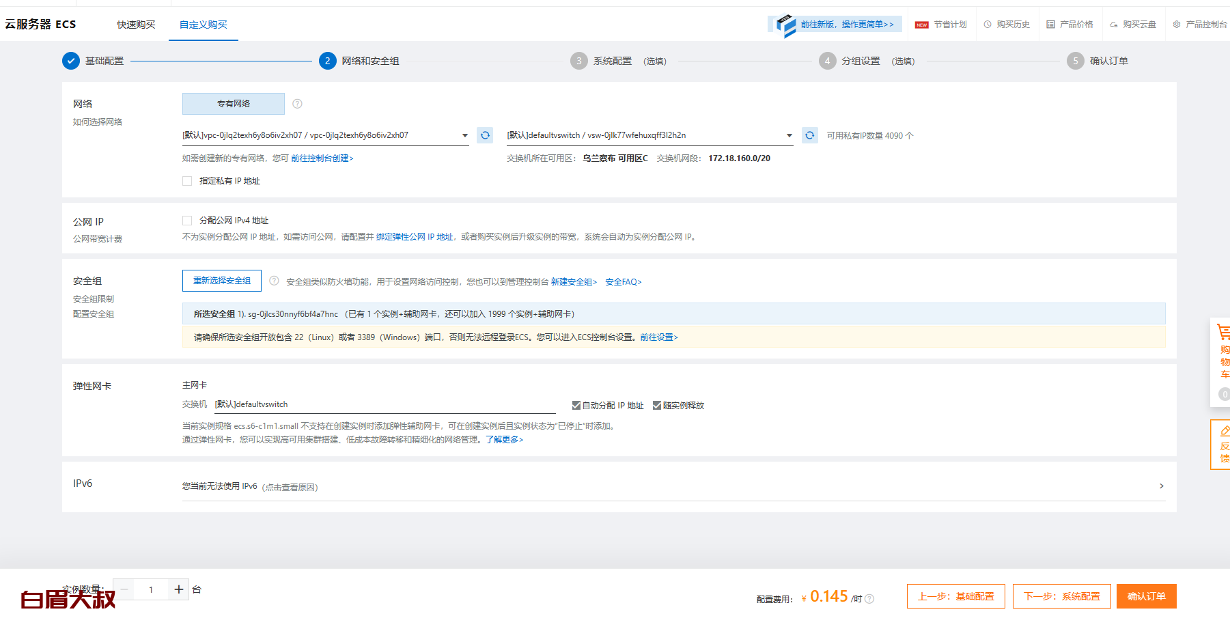
Task: Toggle 随实例释放 checkbox
Action: 657,406
